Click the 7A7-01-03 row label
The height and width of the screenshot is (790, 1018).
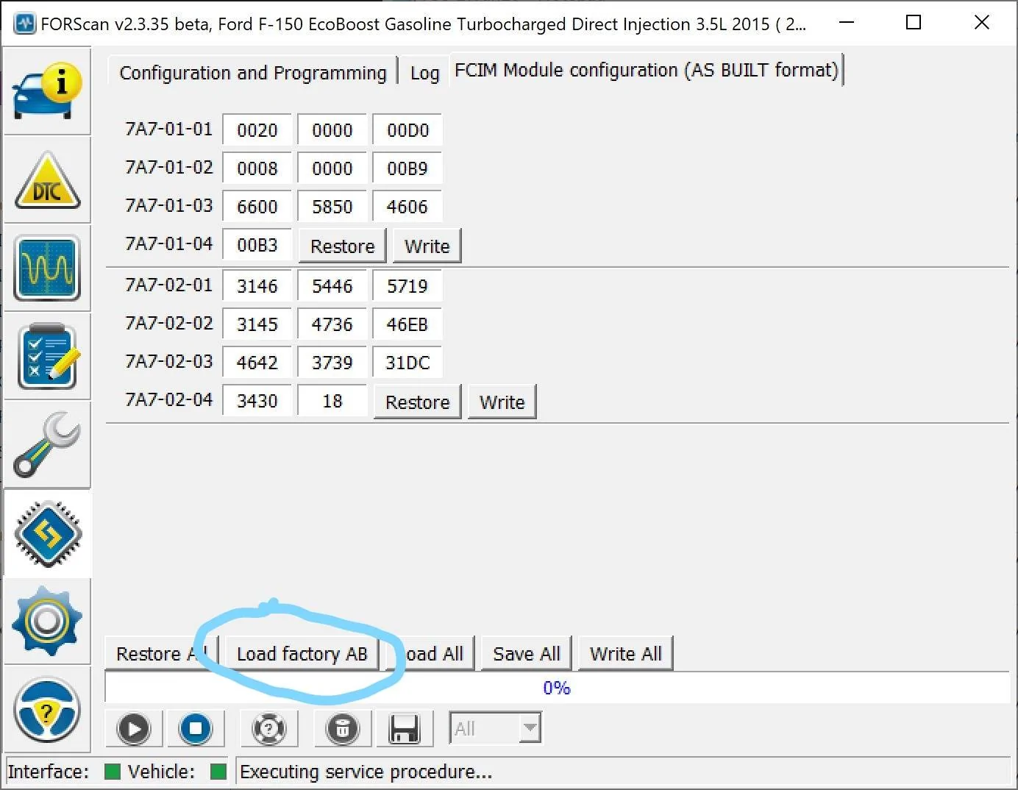tap(169, 205)
